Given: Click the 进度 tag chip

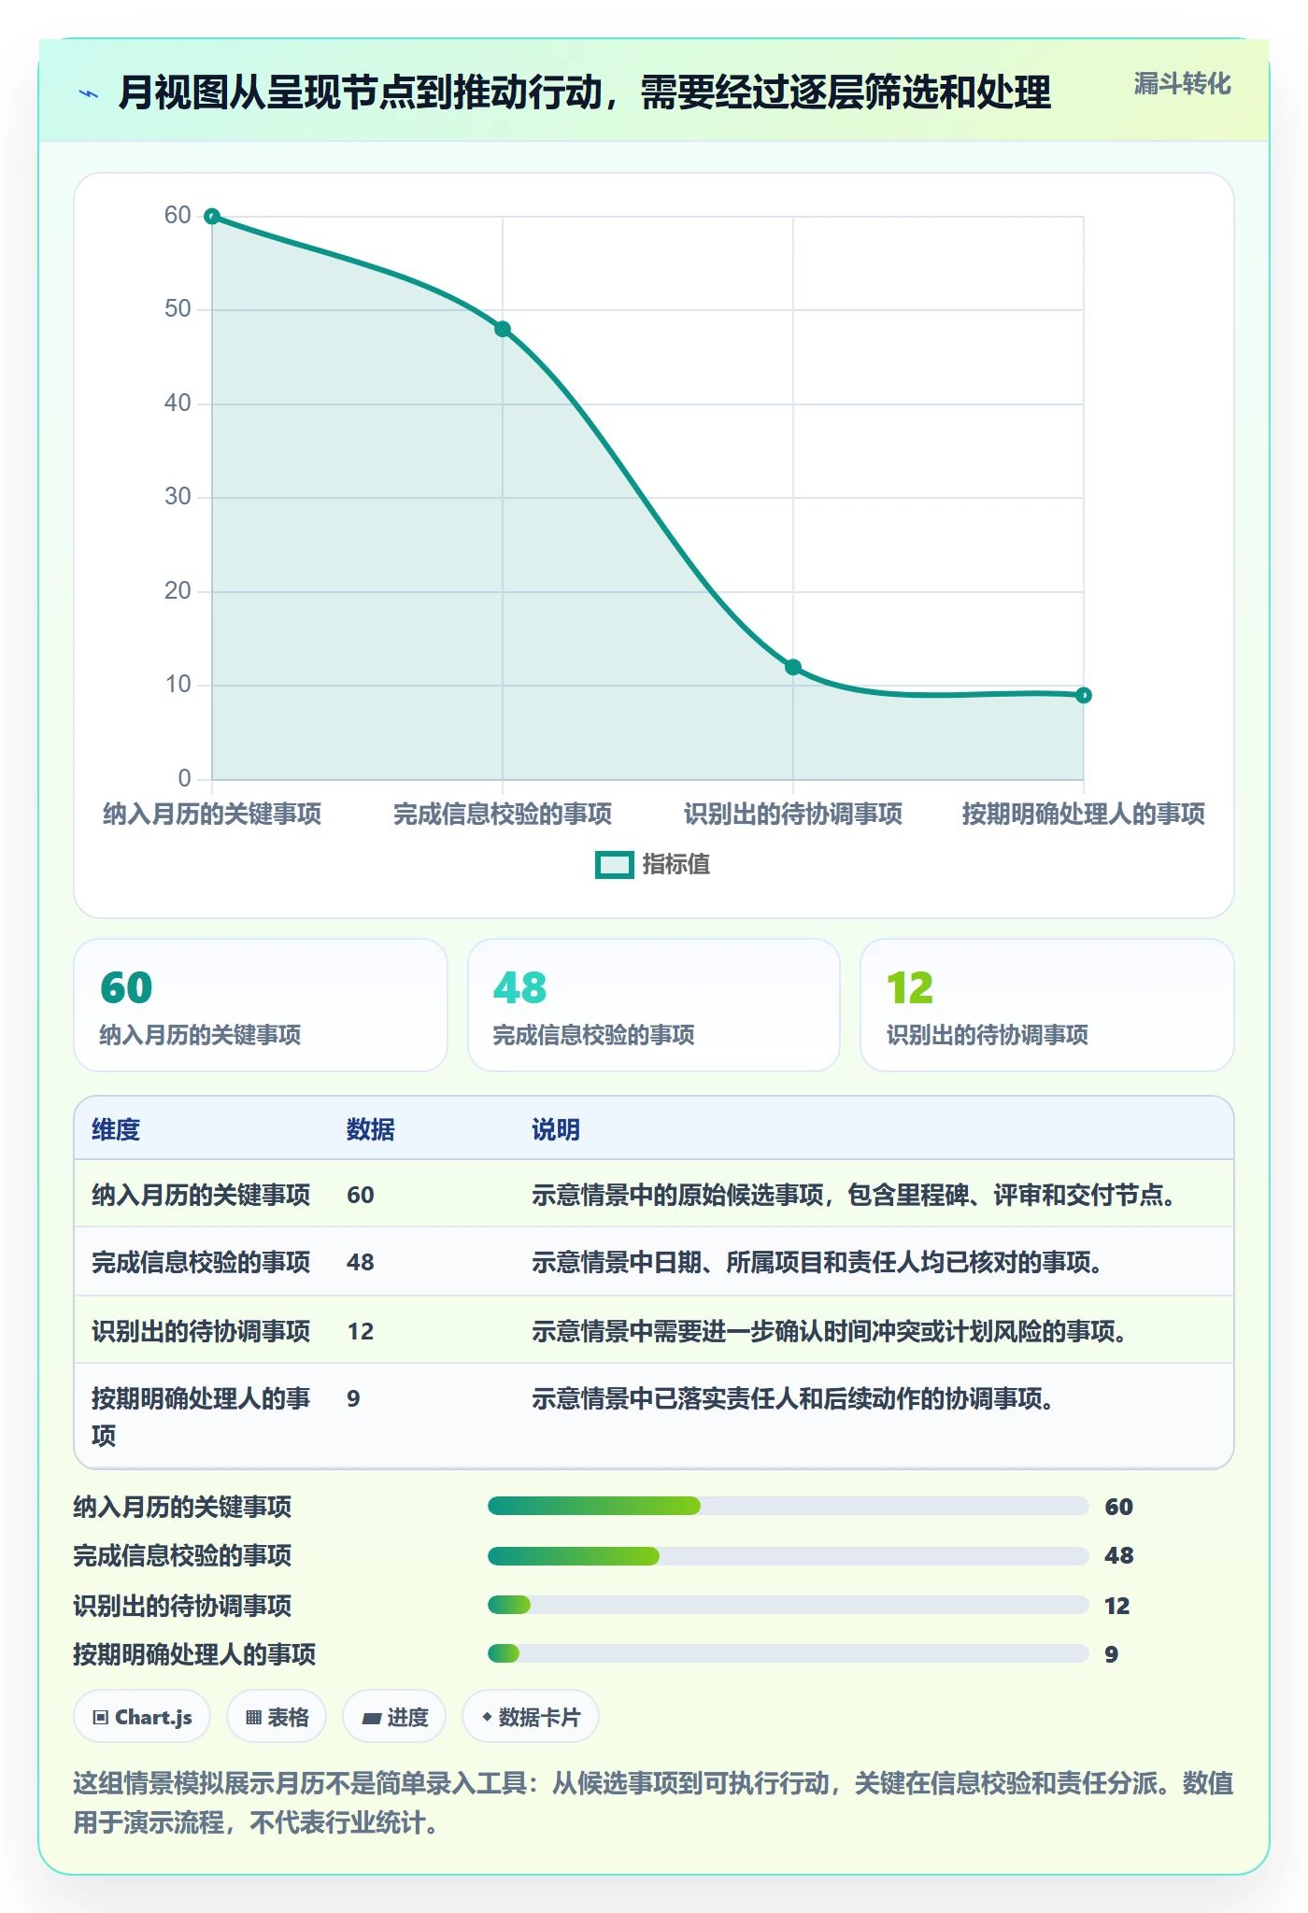Looking at the screenshot, I should 394,1717.
